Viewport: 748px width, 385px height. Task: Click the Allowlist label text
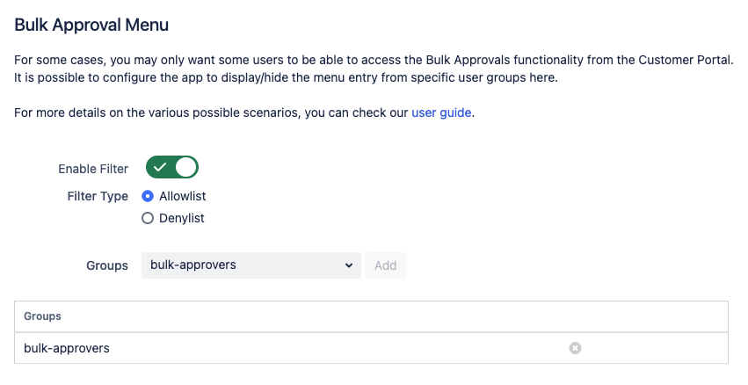click(183, 196)
